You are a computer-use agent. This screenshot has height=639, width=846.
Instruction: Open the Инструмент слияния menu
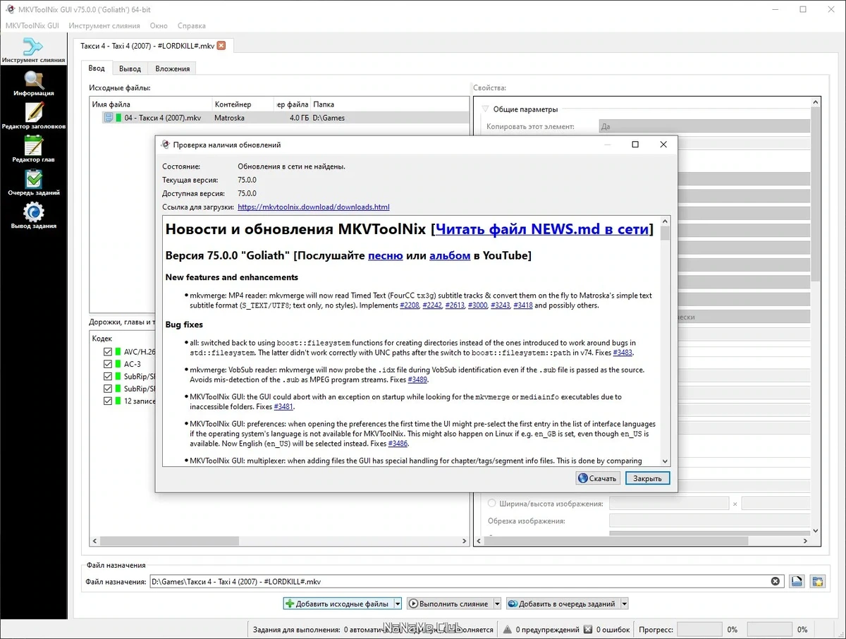pyautogui.click(x=104, y=25)
